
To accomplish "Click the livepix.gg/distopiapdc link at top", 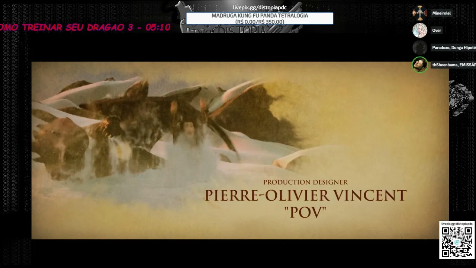I will point(260,7).
